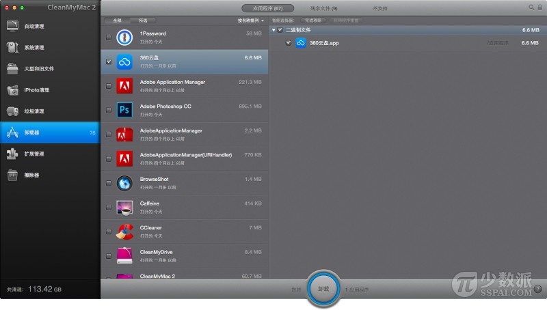Open help with the question mark icon
The width and height of the screenshot is (547, 310).
[x=538, y=289]
